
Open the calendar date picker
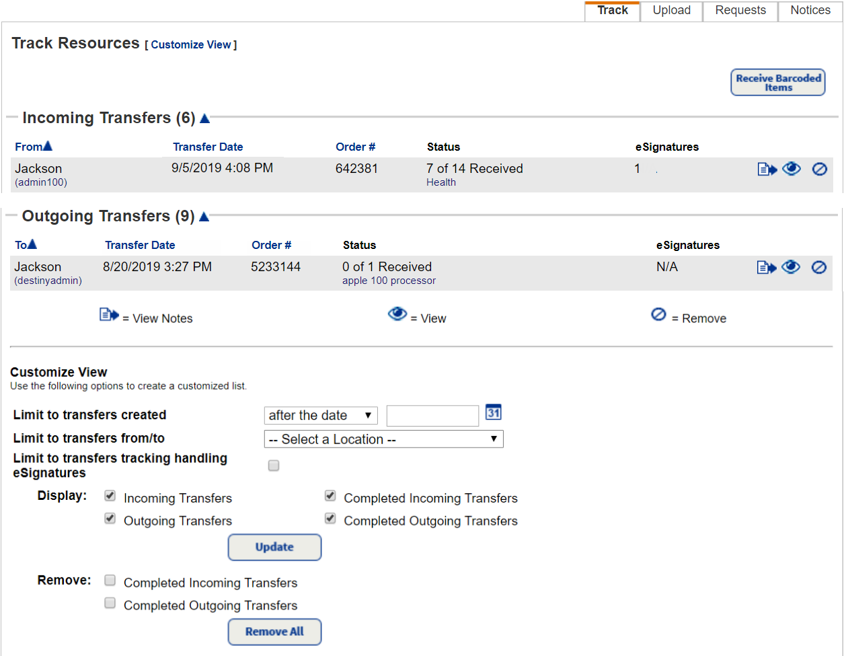[x=493, y=412]
